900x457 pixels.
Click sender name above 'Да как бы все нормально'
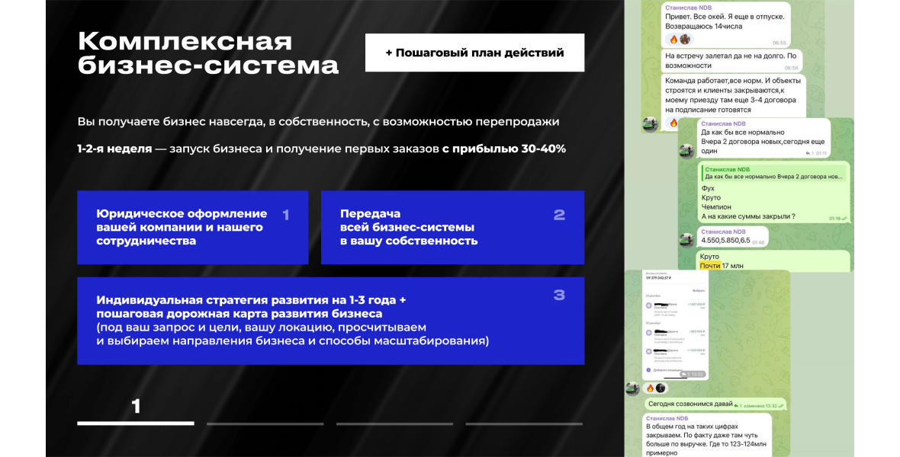pos(723,124)
